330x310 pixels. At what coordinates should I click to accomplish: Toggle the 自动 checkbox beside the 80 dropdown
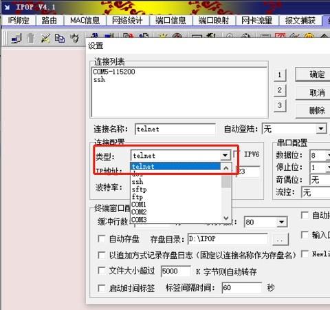305,216
